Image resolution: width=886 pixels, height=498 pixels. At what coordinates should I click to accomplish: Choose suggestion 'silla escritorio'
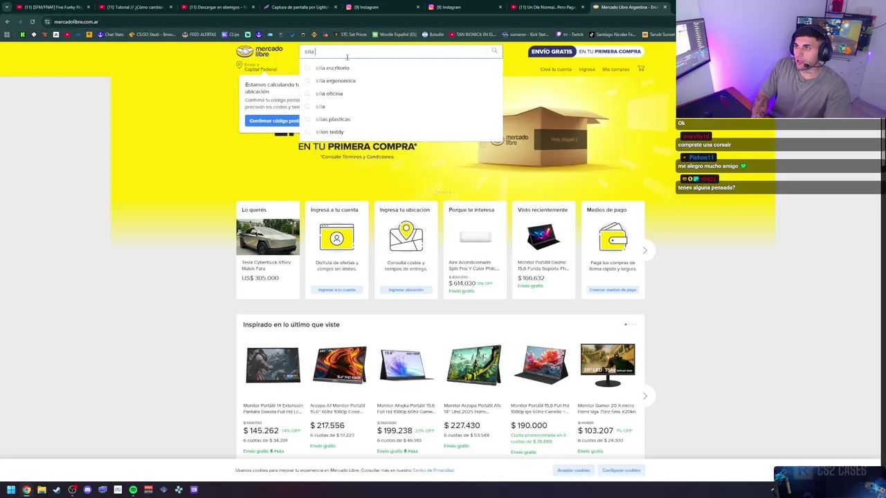pos(401,68)
